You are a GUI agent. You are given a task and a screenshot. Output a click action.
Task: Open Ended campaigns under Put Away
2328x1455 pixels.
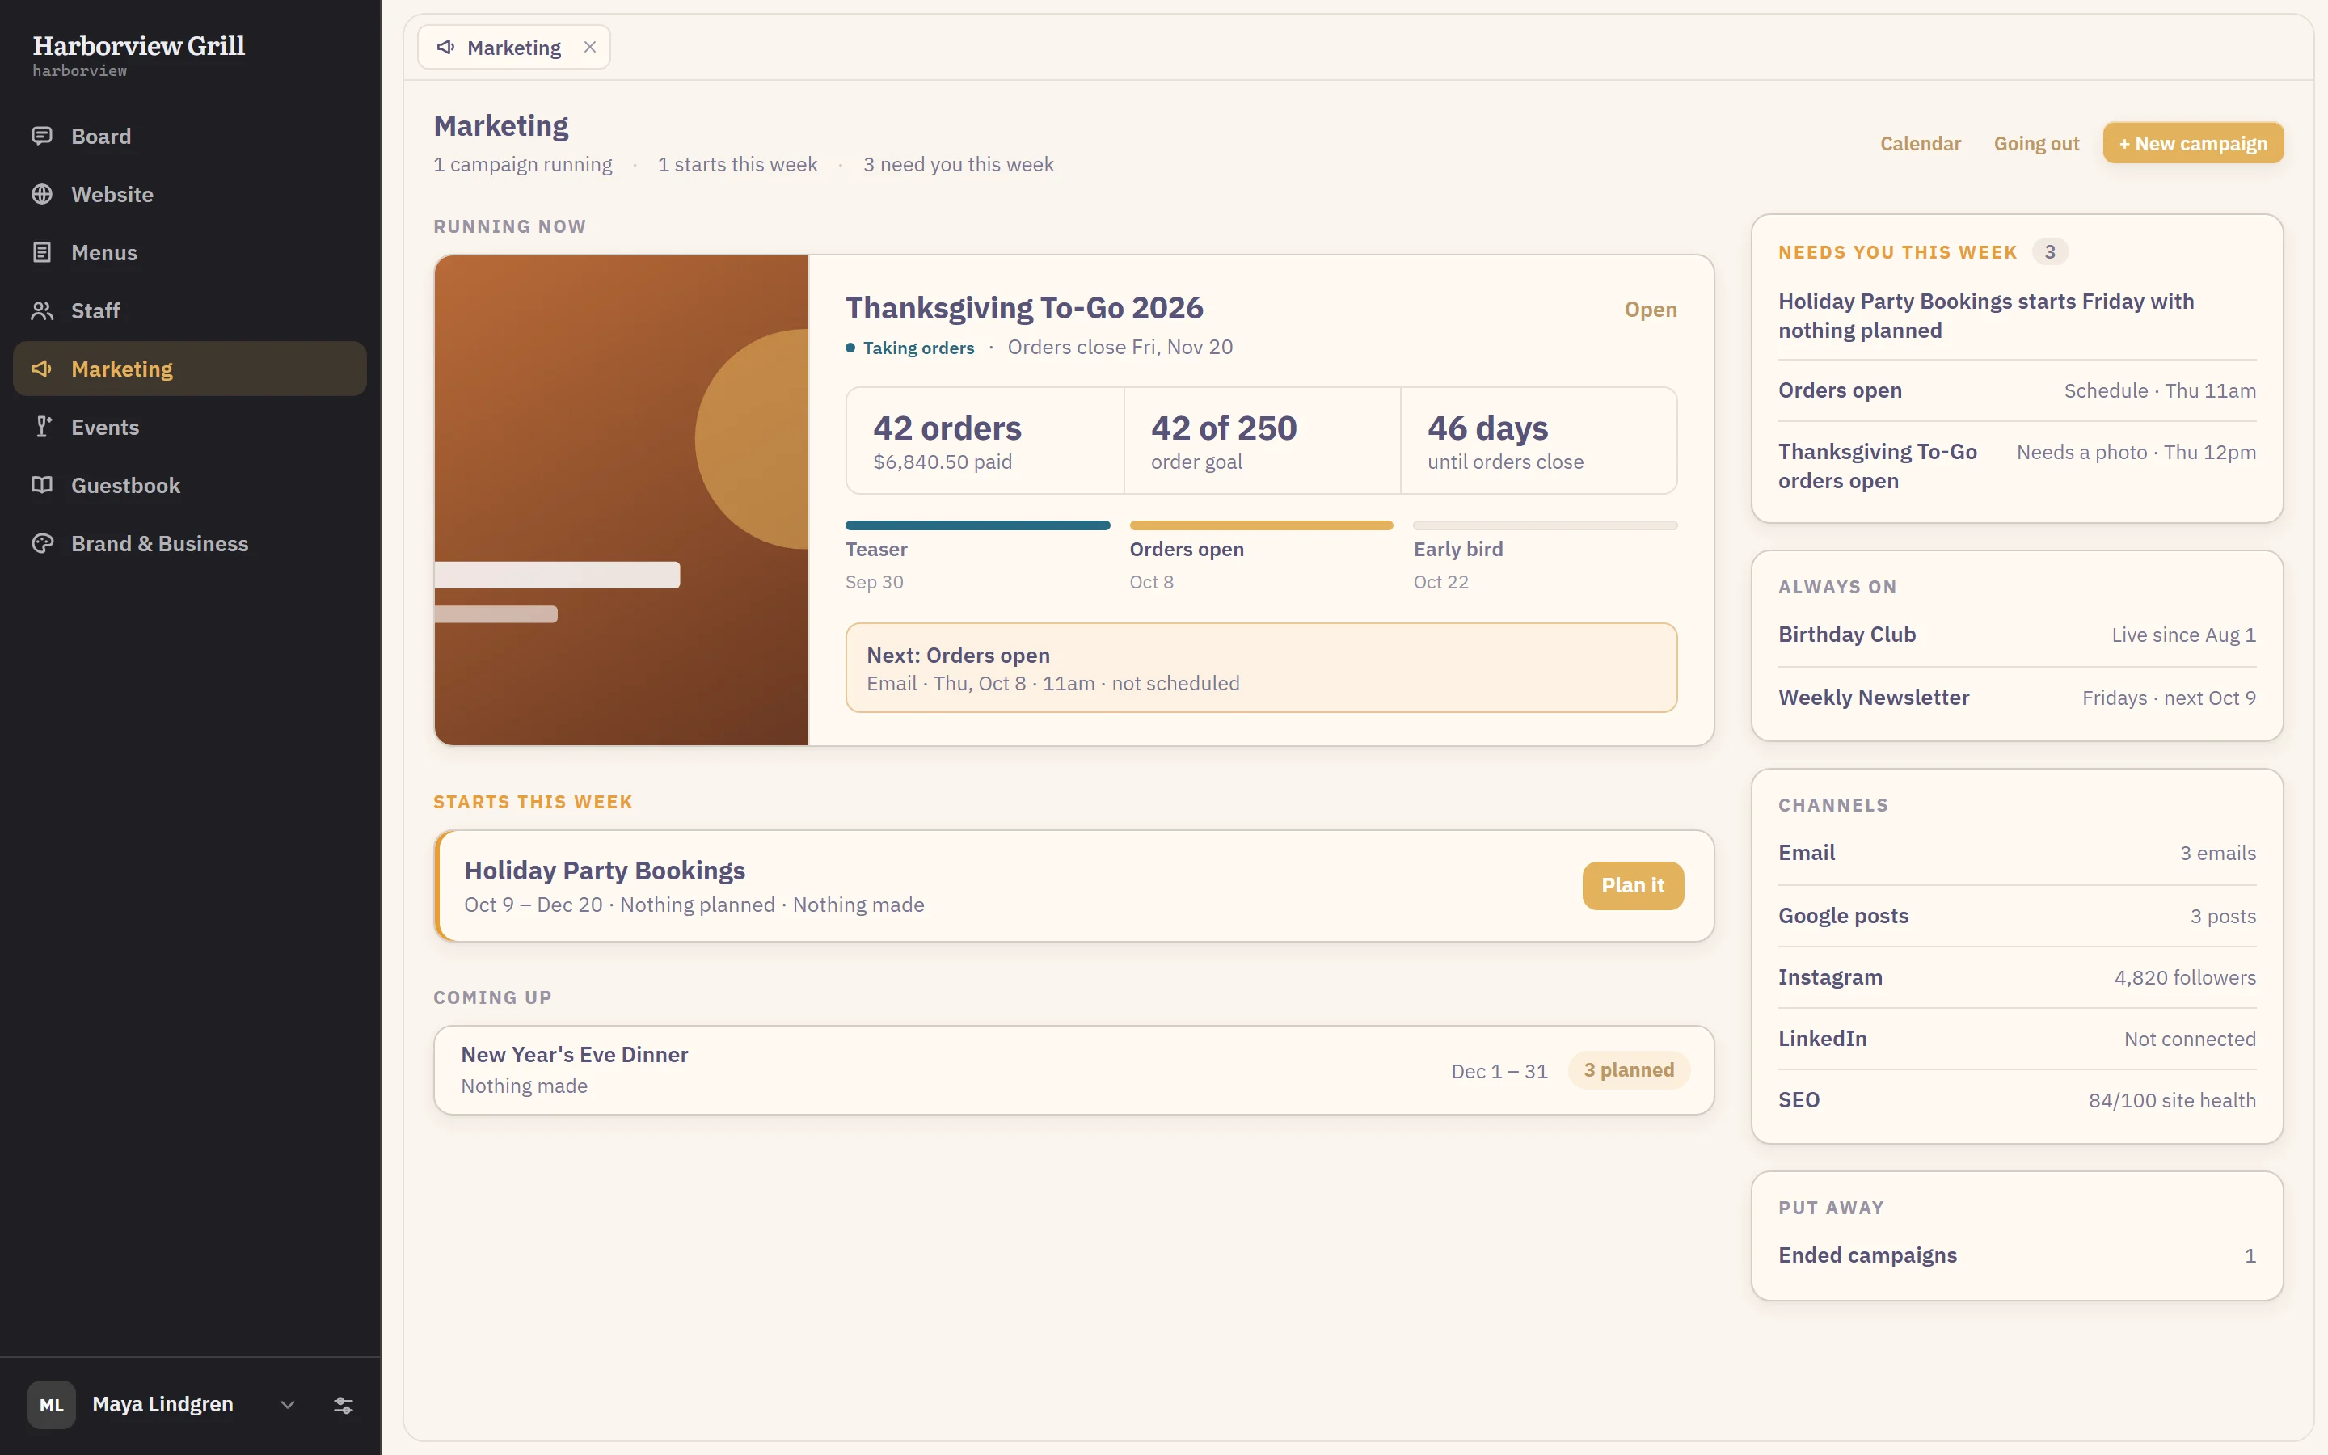tap(2016, 1256)
